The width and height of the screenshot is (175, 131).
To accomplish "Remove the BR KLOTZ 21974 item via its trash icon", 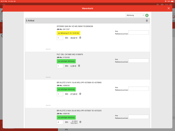I will (x=80, y=94).
